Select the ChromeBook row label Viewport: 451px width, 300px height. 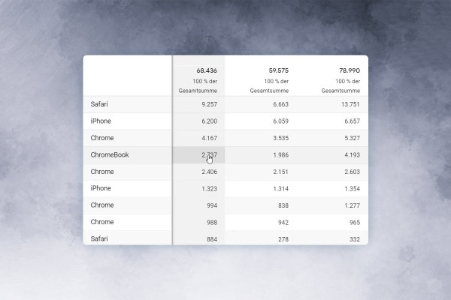[x=110, y=155]
